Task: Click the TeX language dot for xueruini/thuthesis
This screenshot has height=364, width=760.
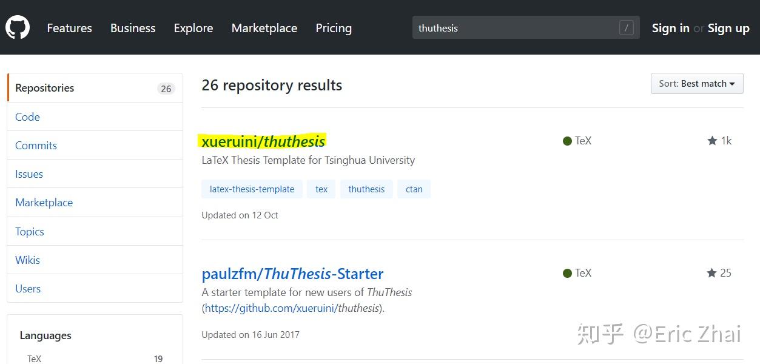Action: 568,141
